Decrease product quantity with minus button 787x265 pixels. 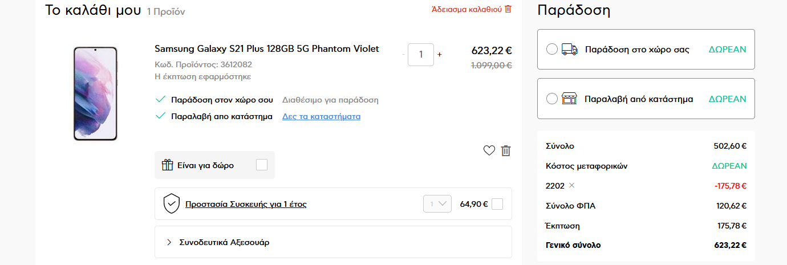point(404,55)
